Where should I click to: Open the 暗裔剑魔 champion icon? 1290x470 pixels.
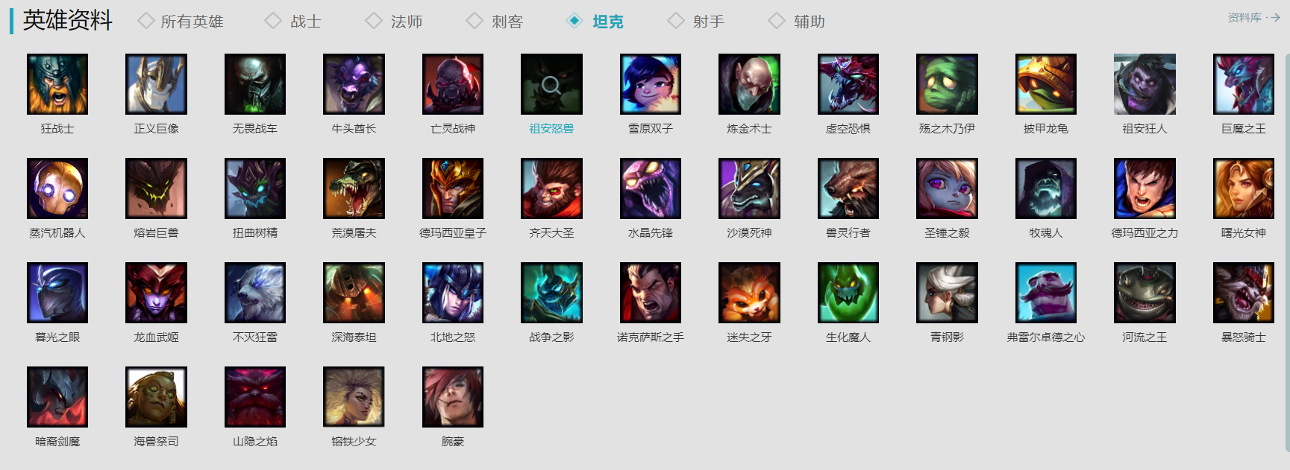coord(57,397)
